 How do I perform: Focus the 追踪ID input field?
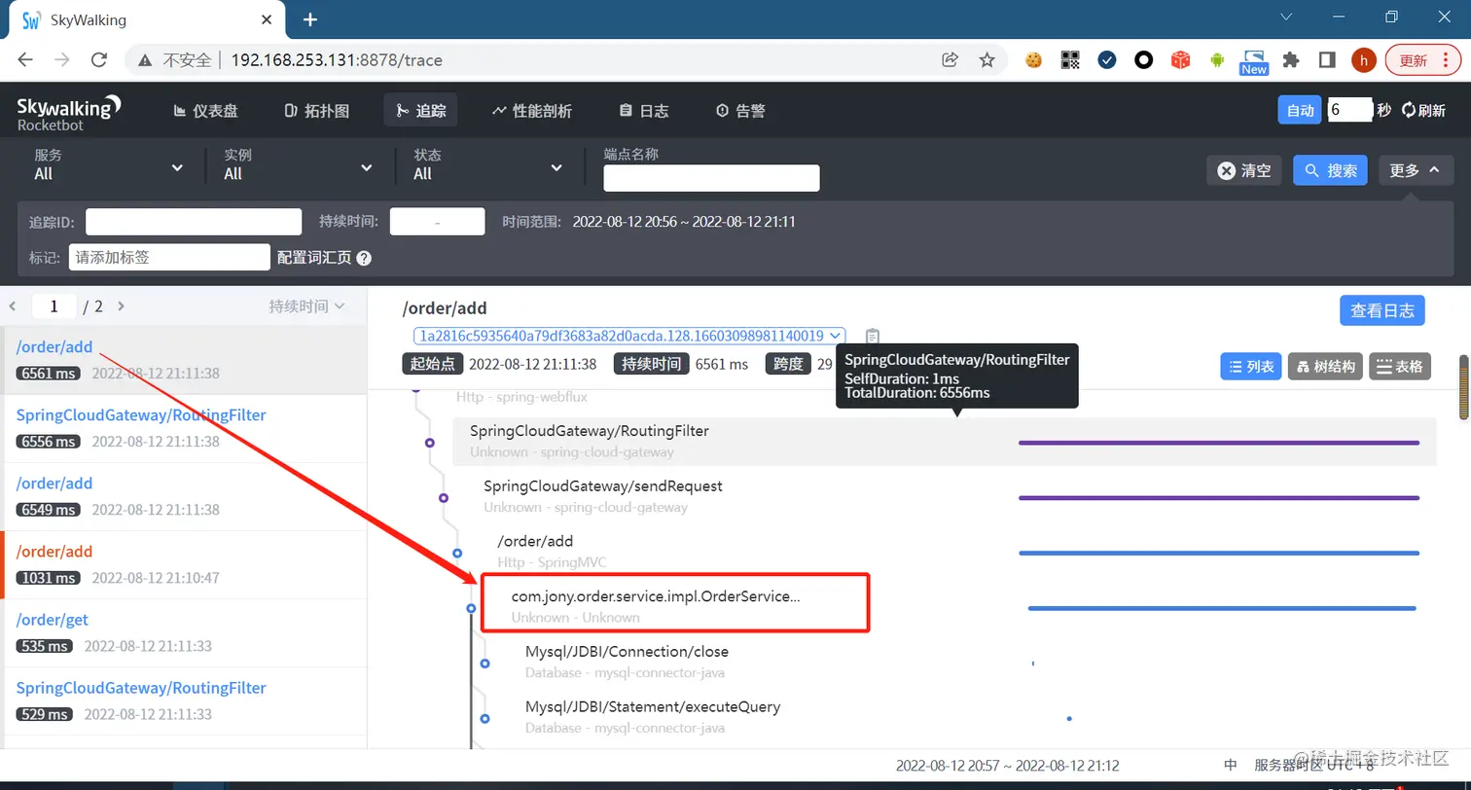194,222
